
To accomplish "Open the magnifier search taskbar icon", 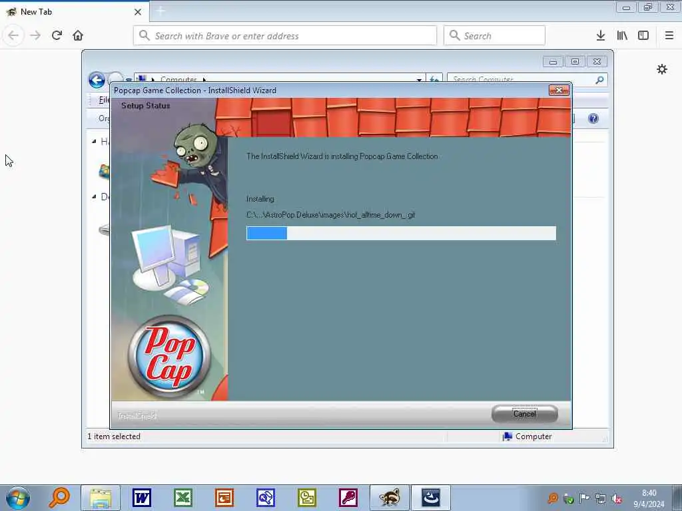I will pyautogui.click(x=59, y=498).
